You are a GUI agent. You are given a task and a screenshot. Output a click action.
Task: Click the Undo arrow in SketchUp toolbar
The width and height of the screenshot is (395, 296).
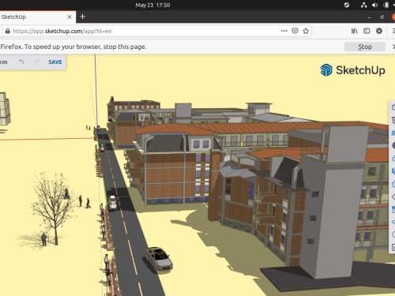coord(22,62)
